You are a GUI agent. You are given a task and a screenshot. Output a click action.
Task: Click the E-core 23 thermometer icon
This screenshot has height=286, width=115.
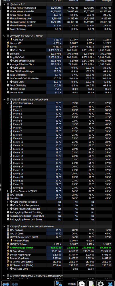pos(11,188)
